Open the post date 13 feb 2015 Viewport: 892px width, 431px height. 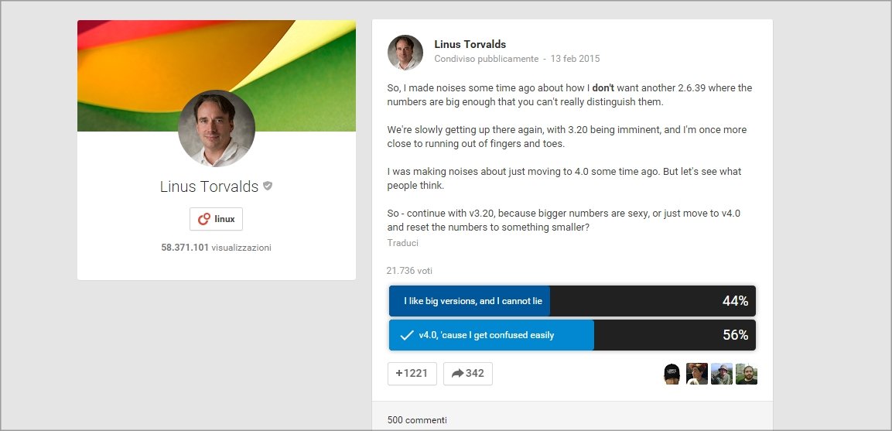pos(575,59)
